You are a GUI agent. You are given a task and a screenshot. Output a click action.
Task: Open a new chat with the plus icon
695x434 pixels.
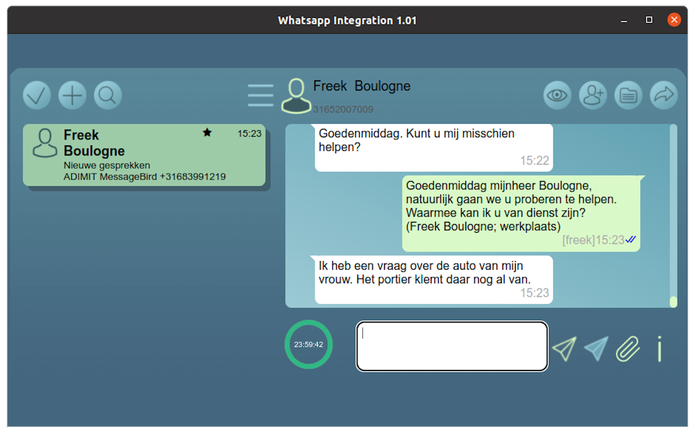tap(72, 95)
